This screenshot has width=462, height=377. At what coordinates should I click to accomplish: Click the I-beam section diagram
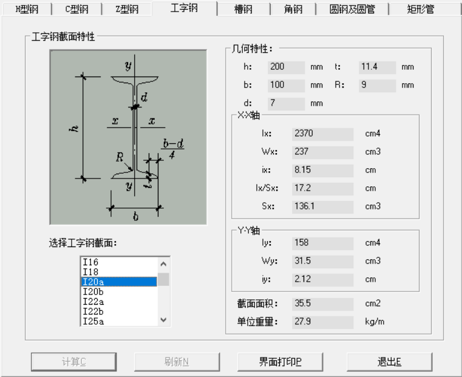click(x=128, y=137)
